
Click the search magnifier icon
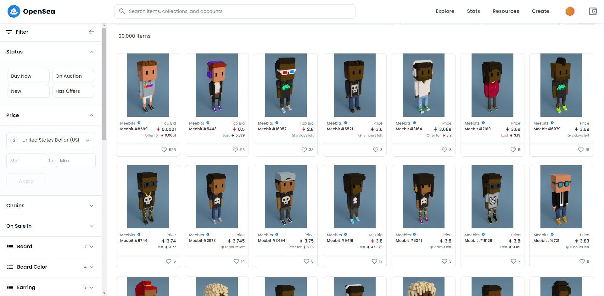[x=122, y=11]
